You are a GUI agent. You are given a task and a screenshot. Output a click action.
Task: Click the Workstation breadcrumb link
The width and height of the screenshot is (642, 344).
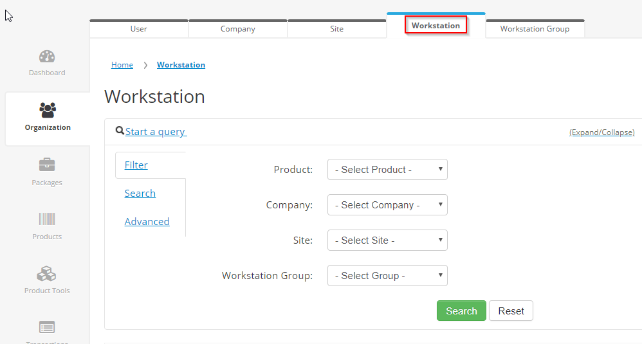click(181, 65)
